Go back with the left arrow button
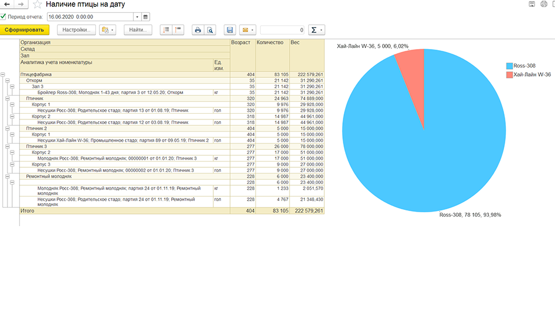 point(7,4)
